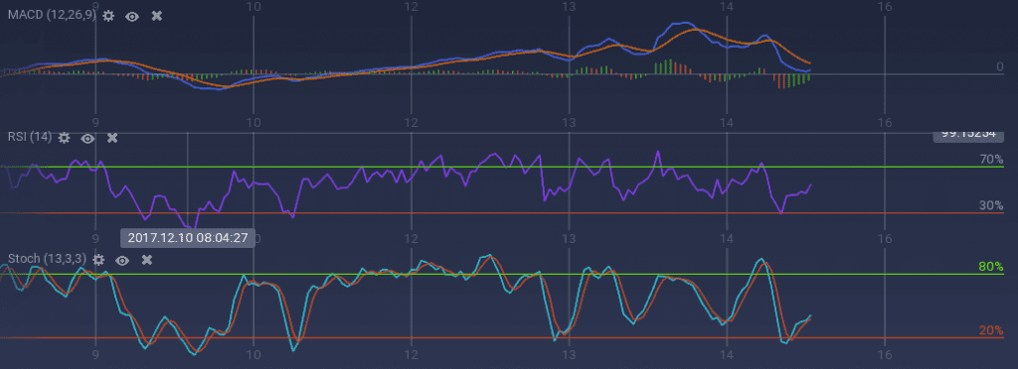Click the MACD (12,26,9) label

point(52,16)
